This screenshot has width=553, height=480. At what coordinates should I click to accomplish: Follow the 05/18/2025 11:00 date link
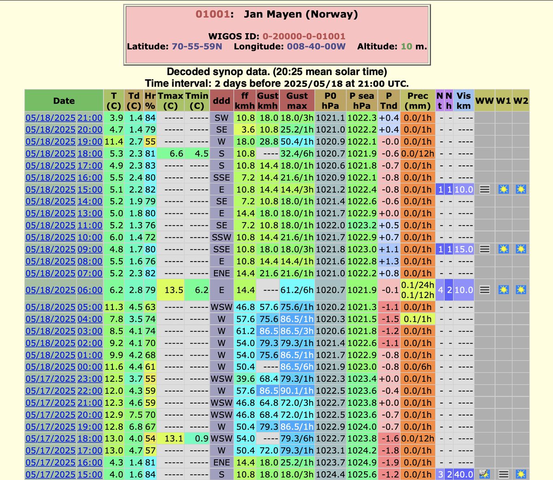(x=64, y=226)
